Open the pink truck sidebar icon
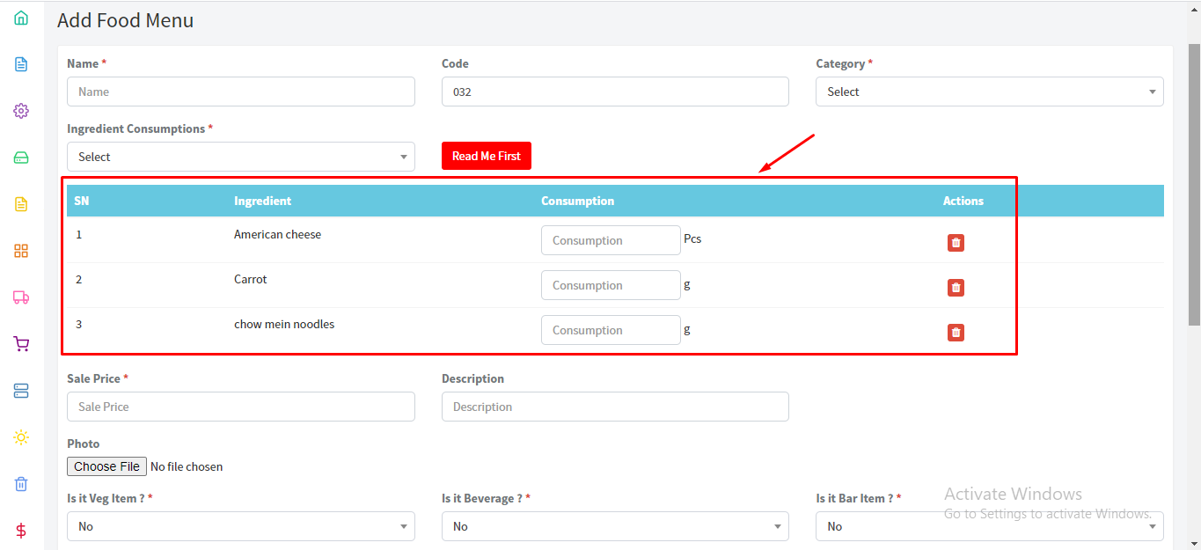The width and height of the screenshot is (1201, 550). coord(21,297)
